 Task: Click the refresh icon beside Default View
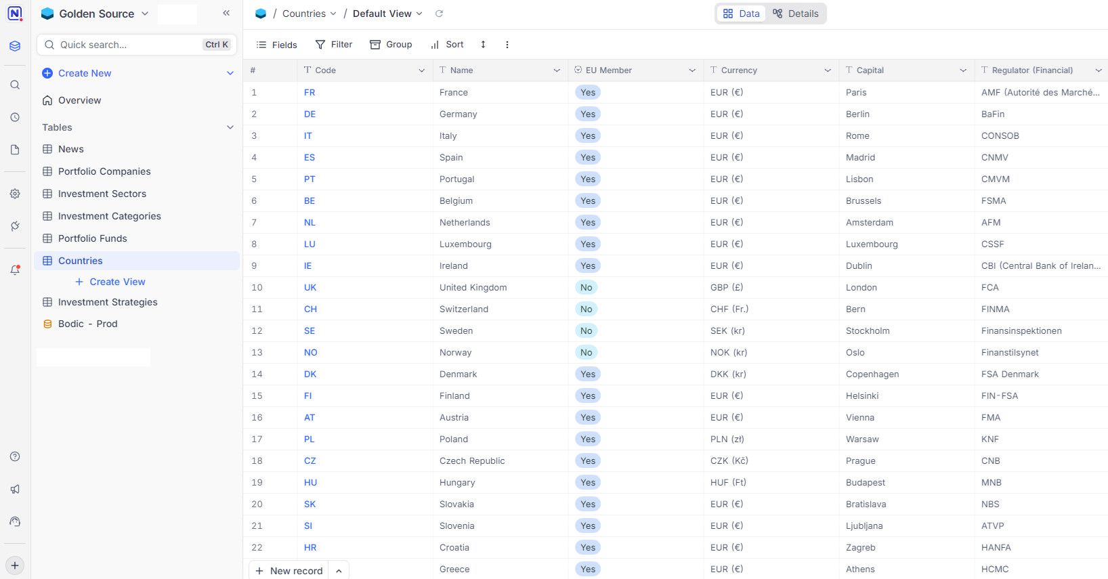coord(439,14)
